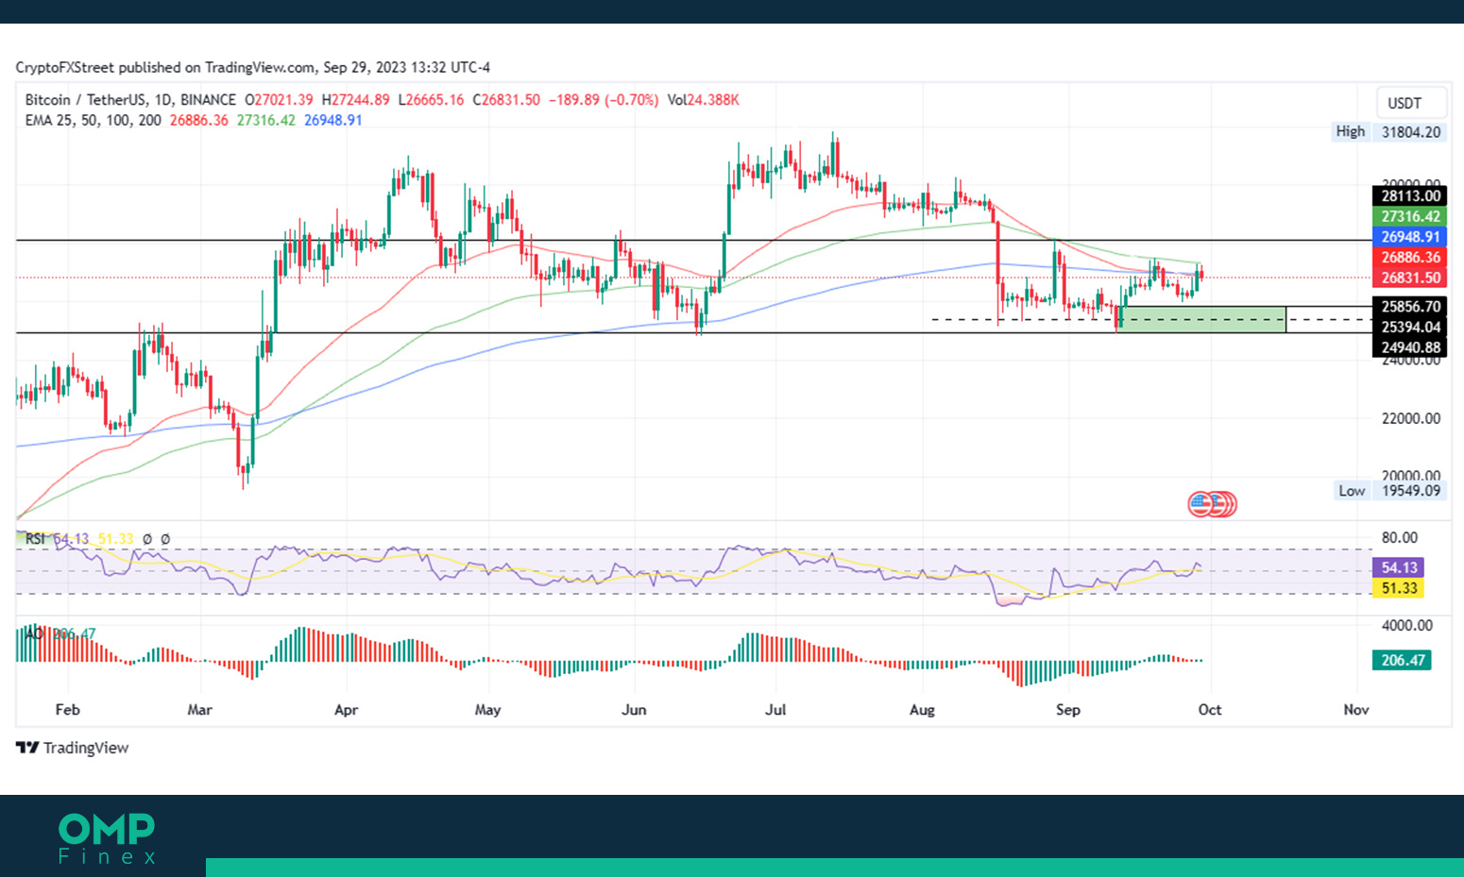Screen dimensions: 1464x877
Task: Select the High 31804.20 price label
Action: pyautogui.click(x=1388, y=132)
